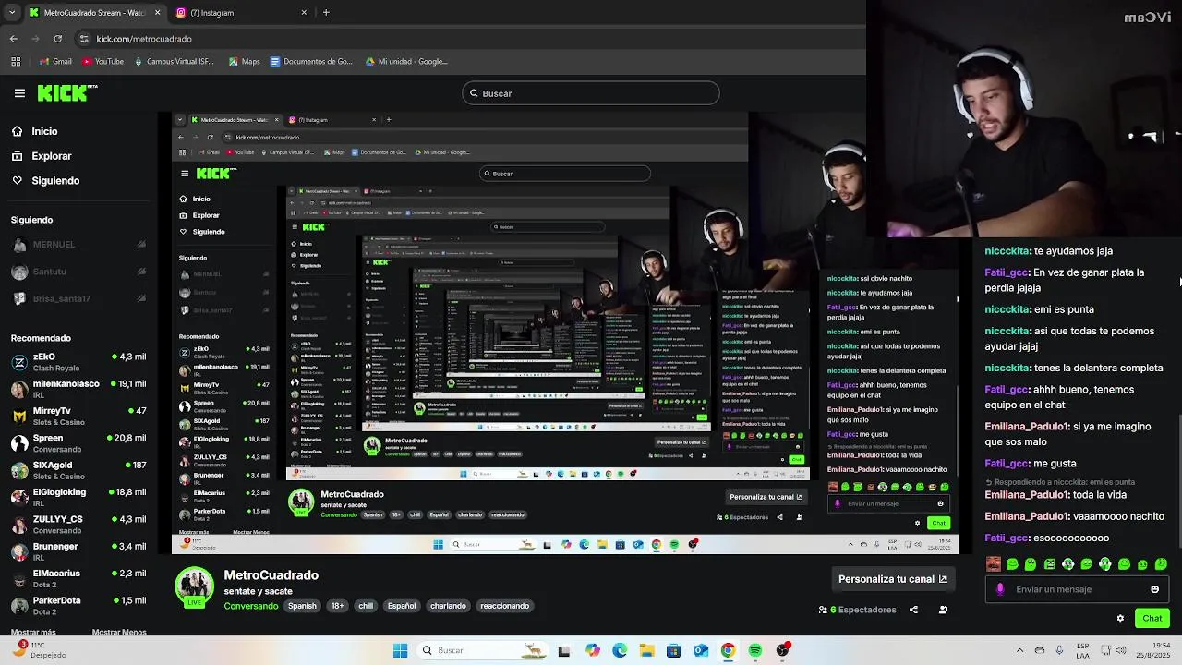Focus the Kick Buscar search field
This screenshot has width=1182, height=665.
[x=591, y=93]
